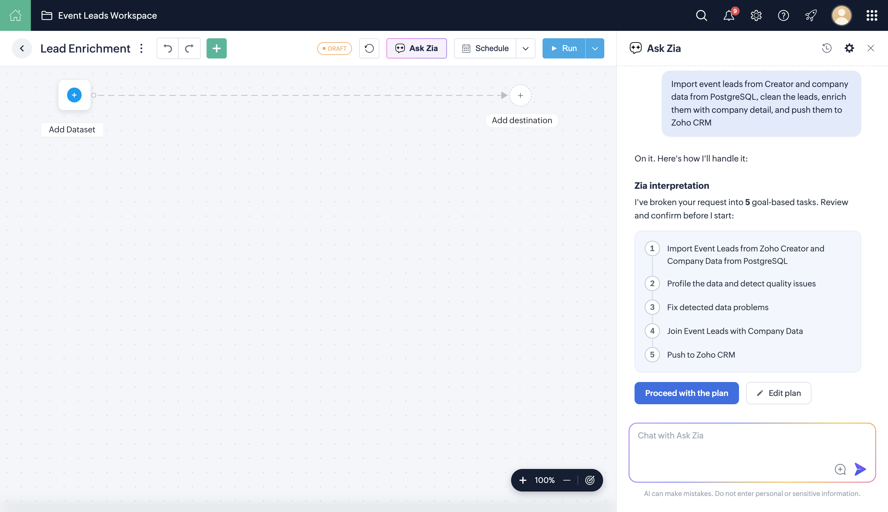Click the 100% zoom level
The height and width of the screenshot is (512, 888).
545,480
